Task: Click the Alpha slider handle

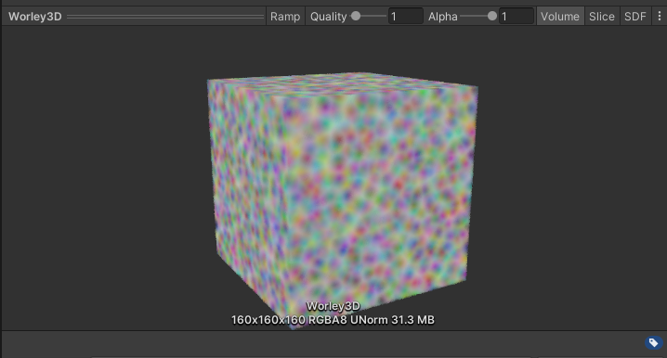Action: point(491,16)
